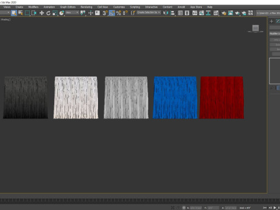The height and width of the screenshot is (210, 280).
Task: Open Create Selection Set dropdown
Action: (149, 13)
